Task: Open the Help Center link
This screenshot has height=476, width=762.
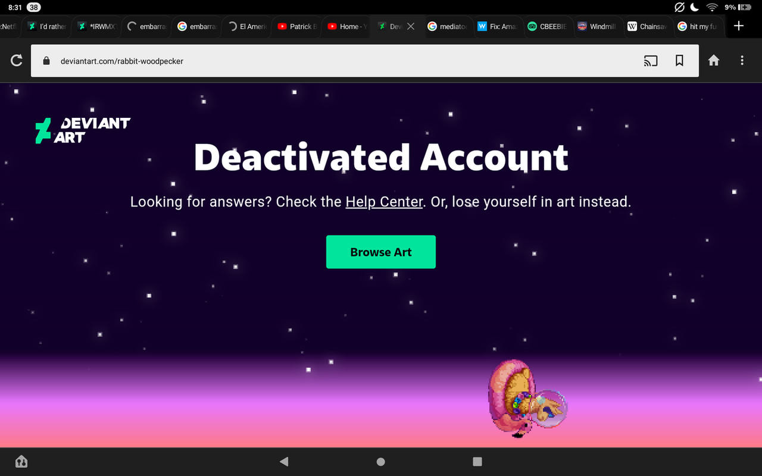Action: click(384, 202)
